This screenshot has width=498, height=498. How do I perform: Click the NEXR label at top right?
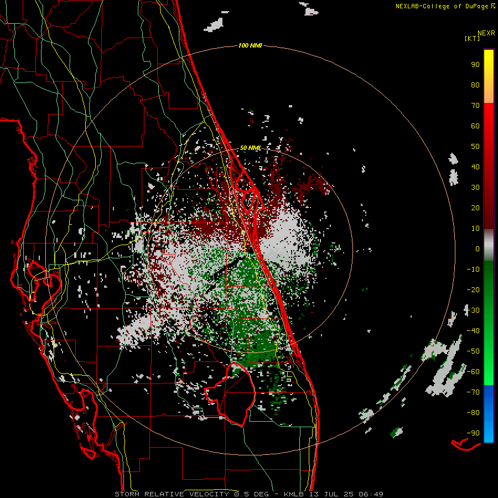(x=486, y=33)
